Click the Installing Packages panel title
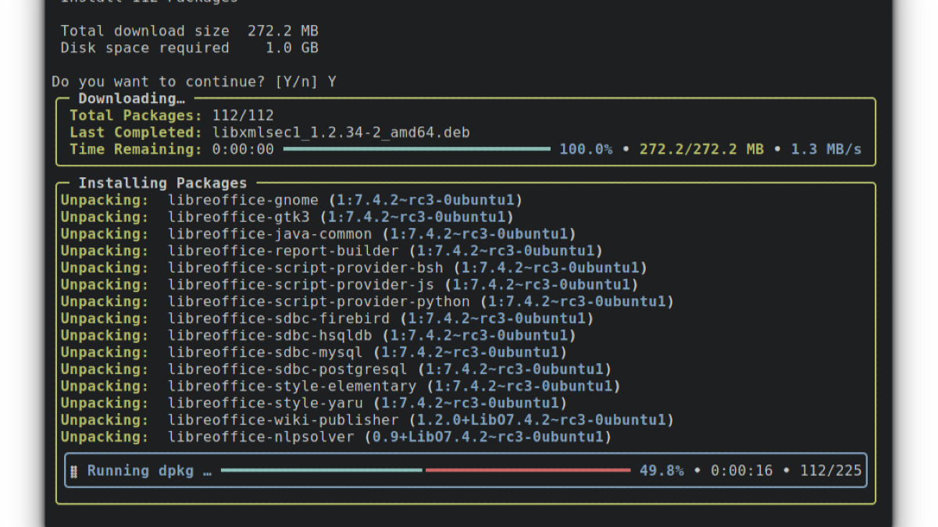Screen dimensions: 938x527 pyautogui.click(x=162, y=183)
